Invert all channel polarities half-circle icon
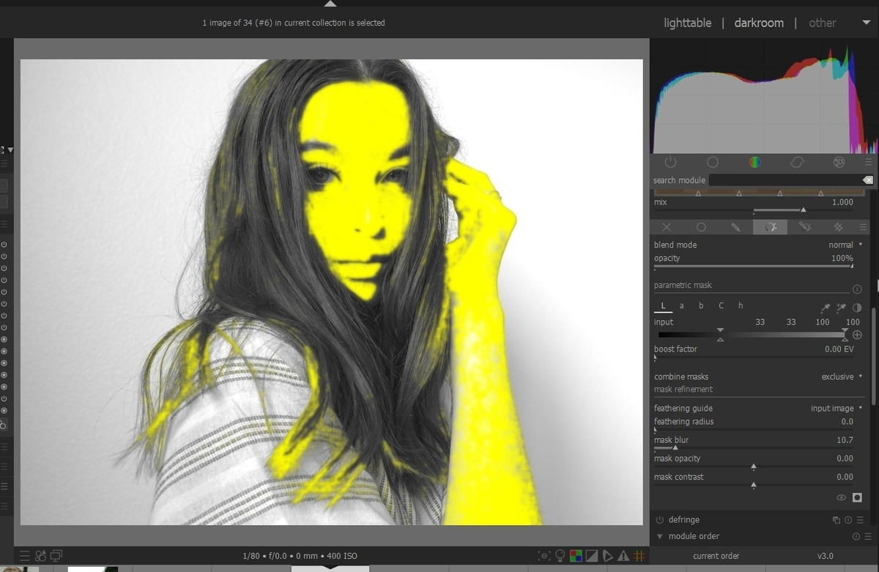The height and width of the screenshot is (572, 879). click(857, 308)
